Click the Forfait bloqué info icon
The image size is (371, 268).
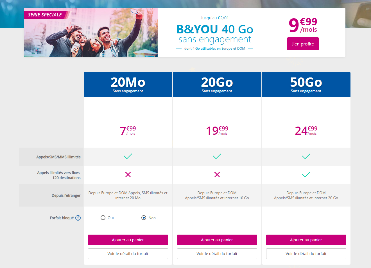pos(78,218)
